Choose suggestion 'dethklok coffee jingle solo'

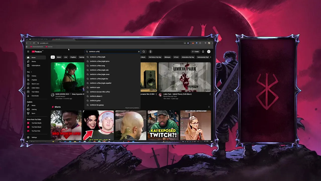[112, 70]
